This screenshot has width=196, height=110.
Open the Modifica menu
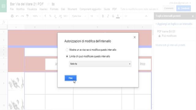point(20,9)
